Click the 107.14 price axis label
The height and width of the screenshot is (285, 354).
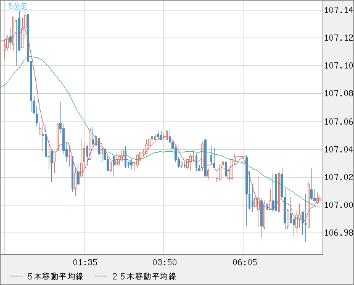339,10
